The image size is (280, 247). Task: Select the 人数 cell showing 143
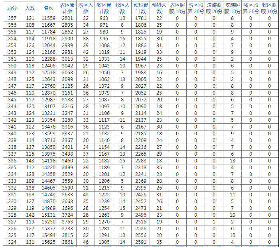(30, 161)
